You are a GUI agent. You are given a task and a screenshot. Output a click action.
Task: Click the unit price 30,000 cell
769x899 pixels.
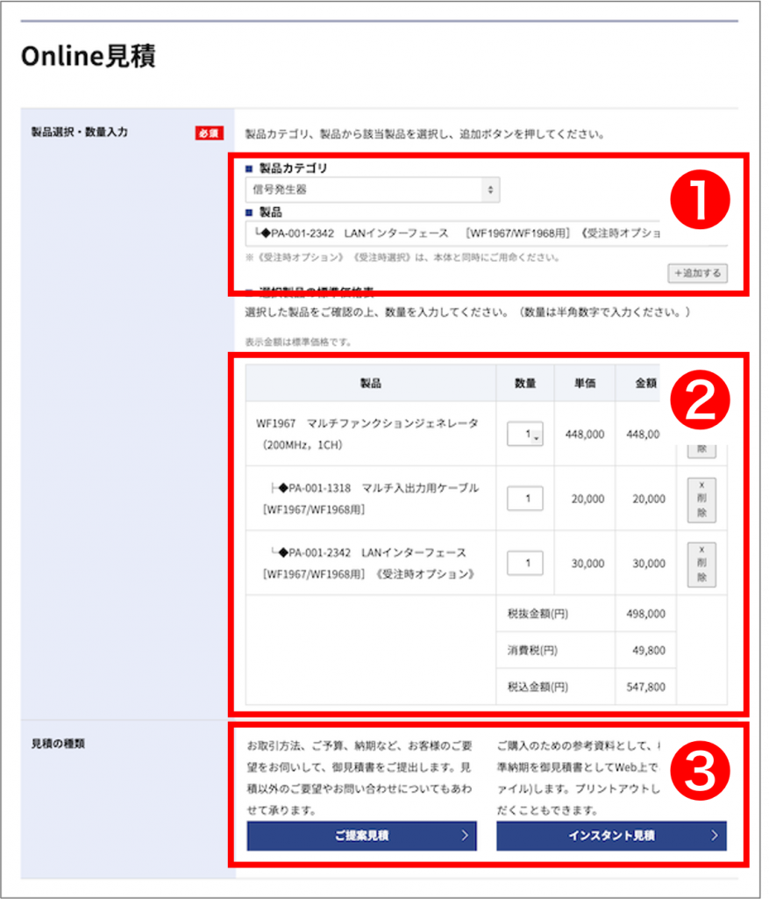pos(587,564)
